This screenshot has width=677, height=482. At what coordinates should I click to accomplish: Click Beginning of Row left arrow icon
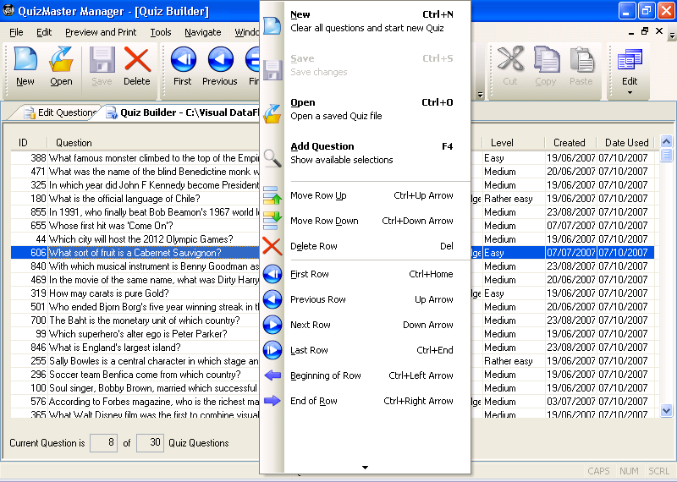click(x=272, y=375)
